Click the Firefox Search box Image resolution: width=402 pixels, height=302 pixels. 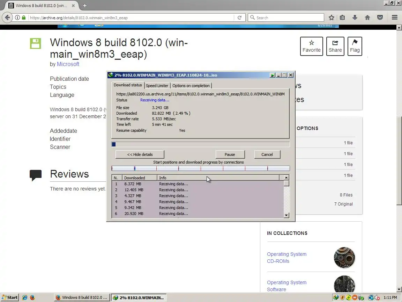point(286,17)
